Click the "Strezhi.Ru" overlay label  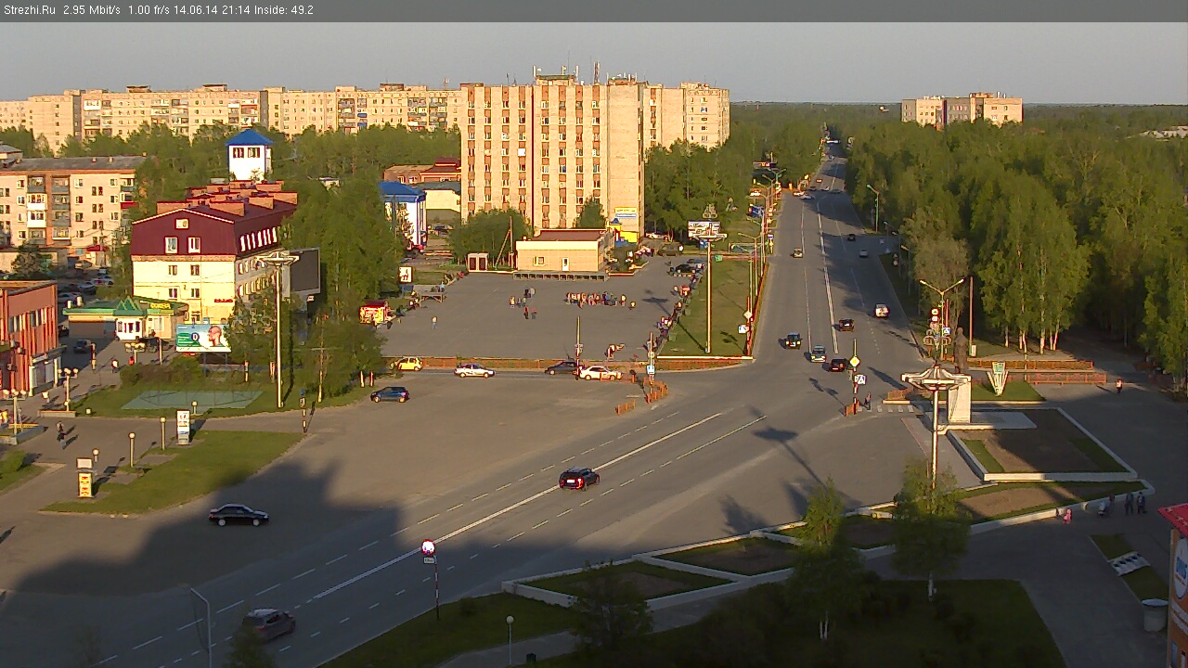pos(30,10)
